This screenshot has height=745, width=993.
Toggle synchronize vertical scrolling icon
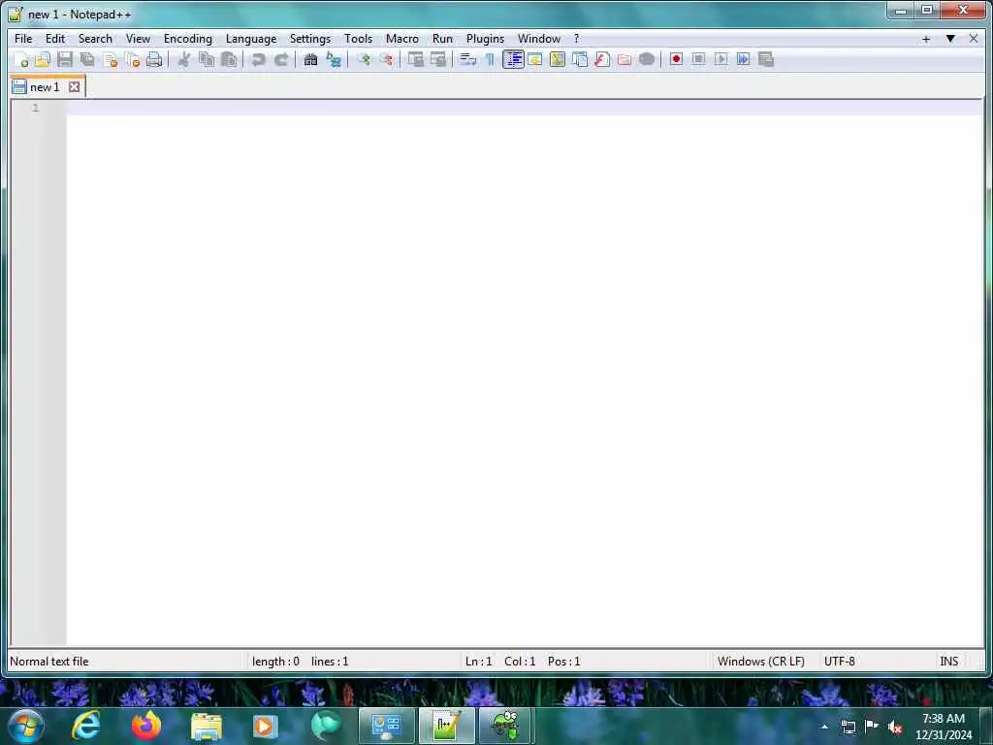[415, 59]
